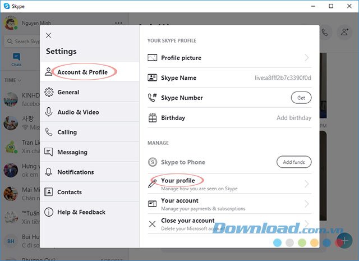
Task: Click the Help & Feedback info icon
Action: (49, 212)
